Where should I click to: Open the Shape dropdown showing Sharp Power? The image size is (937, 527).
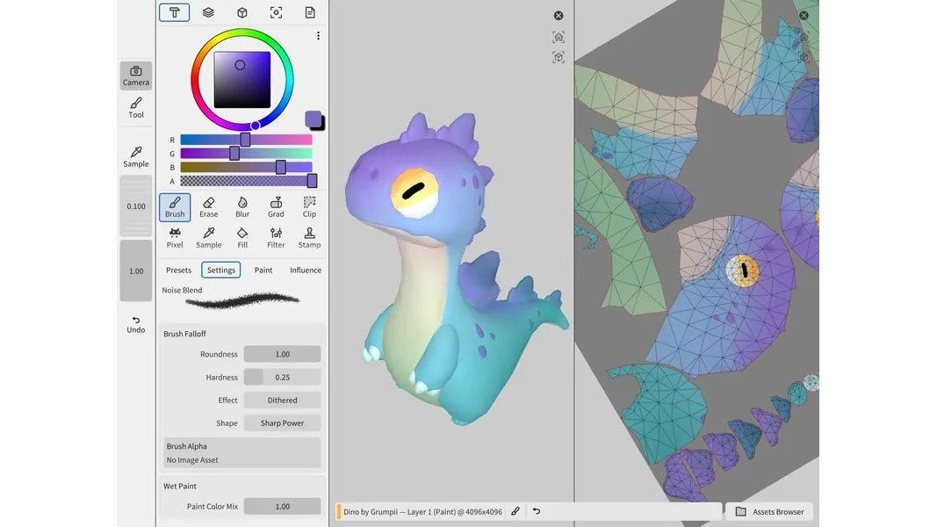(x=282, y=423)
